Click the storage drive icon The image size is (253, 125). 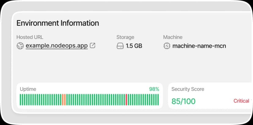(120, 46)
